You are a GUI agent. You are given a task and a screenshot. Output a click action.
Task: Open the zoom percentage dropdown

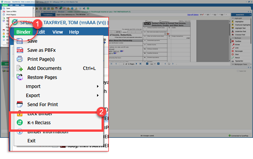(x=155, y=64)
